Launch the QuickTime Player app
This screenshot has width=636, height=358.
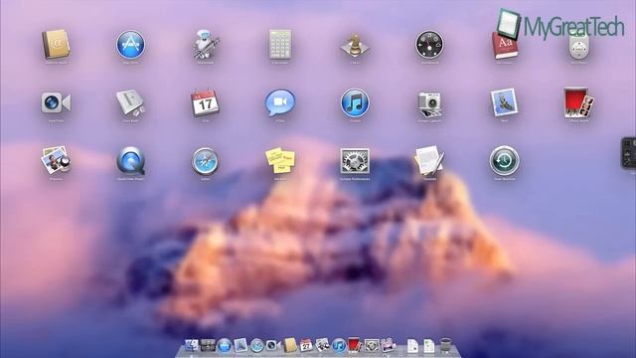[130, 161]
